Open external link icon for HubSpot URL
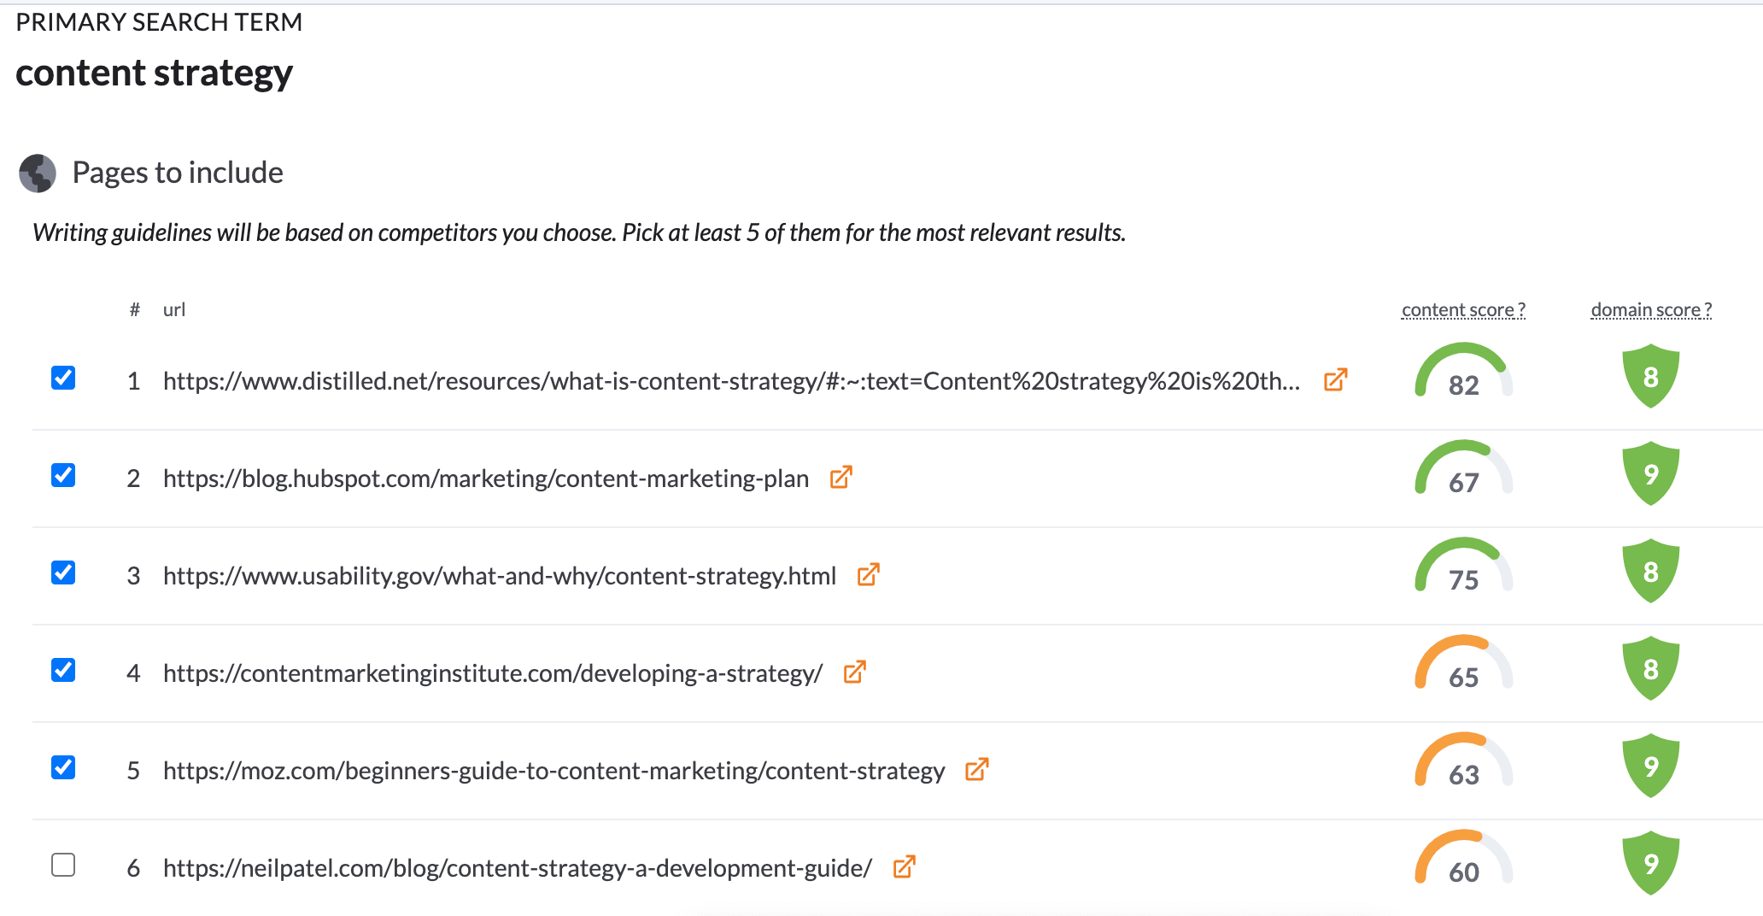The image size is (1763, 916). [x=841, y=478]
